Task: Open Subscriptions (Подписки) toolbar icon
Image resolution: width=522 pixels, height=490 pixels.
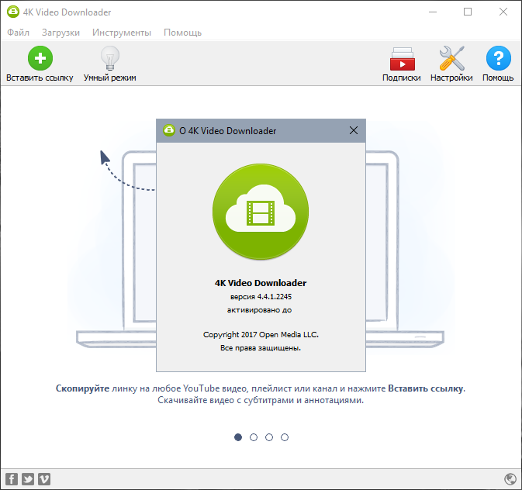Action: pos(403,59)
